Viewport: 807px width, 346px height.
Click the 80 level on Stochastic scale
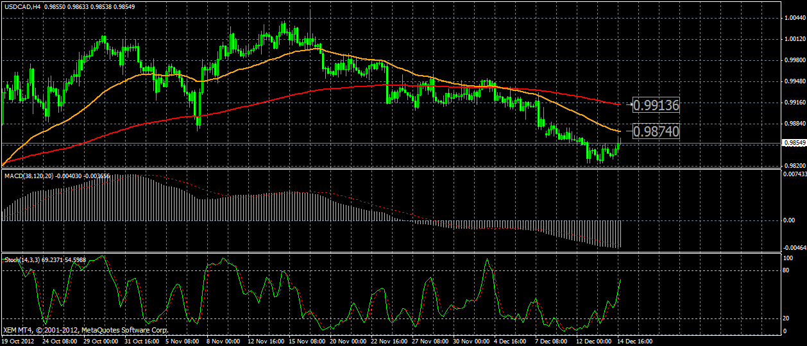pos(786,270)
